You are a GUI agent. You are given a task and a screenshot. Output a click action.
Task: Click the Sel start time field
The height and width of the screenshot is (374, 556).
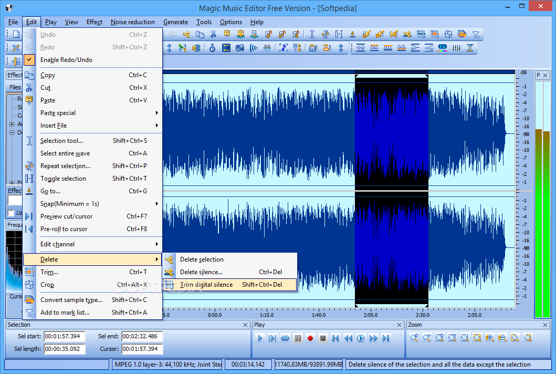pyautogui.click(x=64, y=336)
